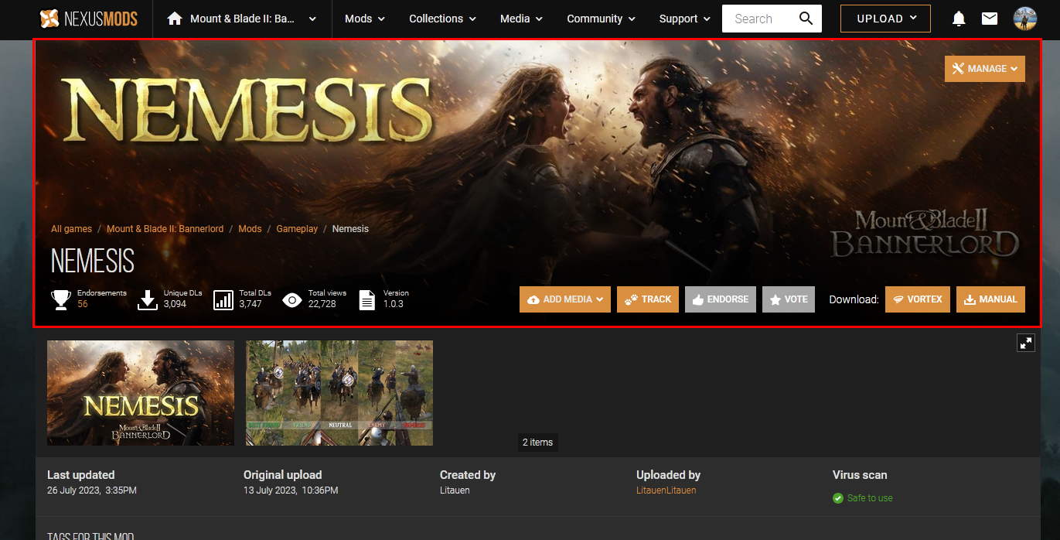Screen dimensions: 1060x540
Task: Open the Media menu
Action: 521,19
